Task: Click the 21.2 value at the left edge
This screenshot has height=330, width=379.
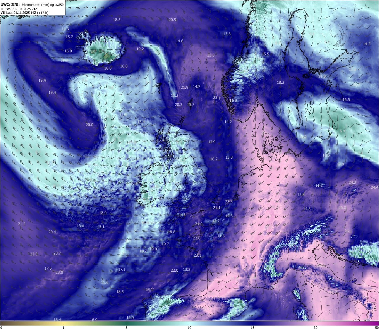Action: (22, 224)
